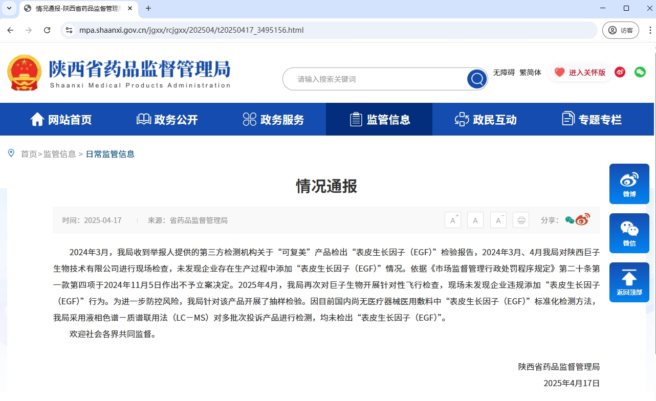Enable 进入关怀版 accessibility mode
Image resolution: width=656 pixels, height=401 pixels.
(x=580, y=73)
